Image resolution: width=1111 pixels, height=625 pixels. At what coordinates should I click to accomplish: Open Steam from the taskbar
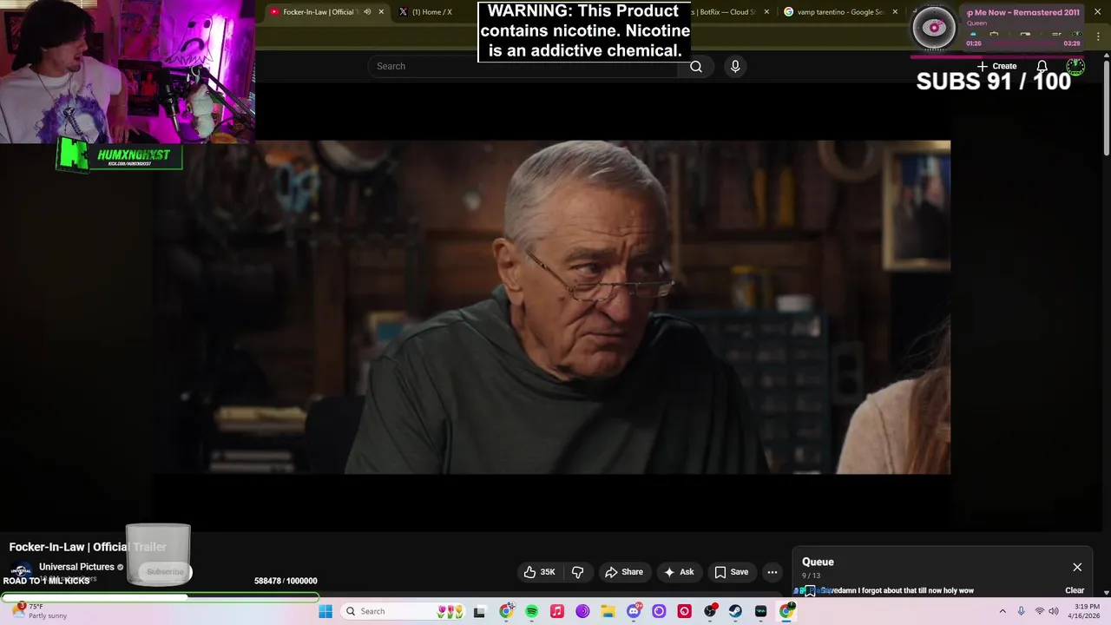[x=735, y=611]
